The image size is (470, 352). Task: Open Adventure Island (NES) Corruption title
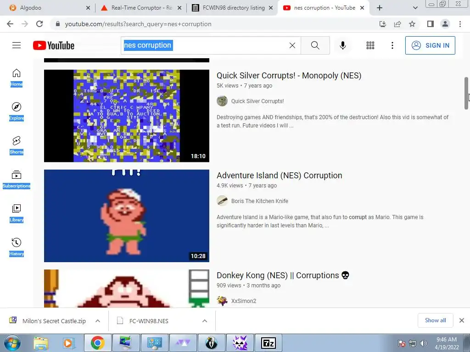(x=280, y=176)
